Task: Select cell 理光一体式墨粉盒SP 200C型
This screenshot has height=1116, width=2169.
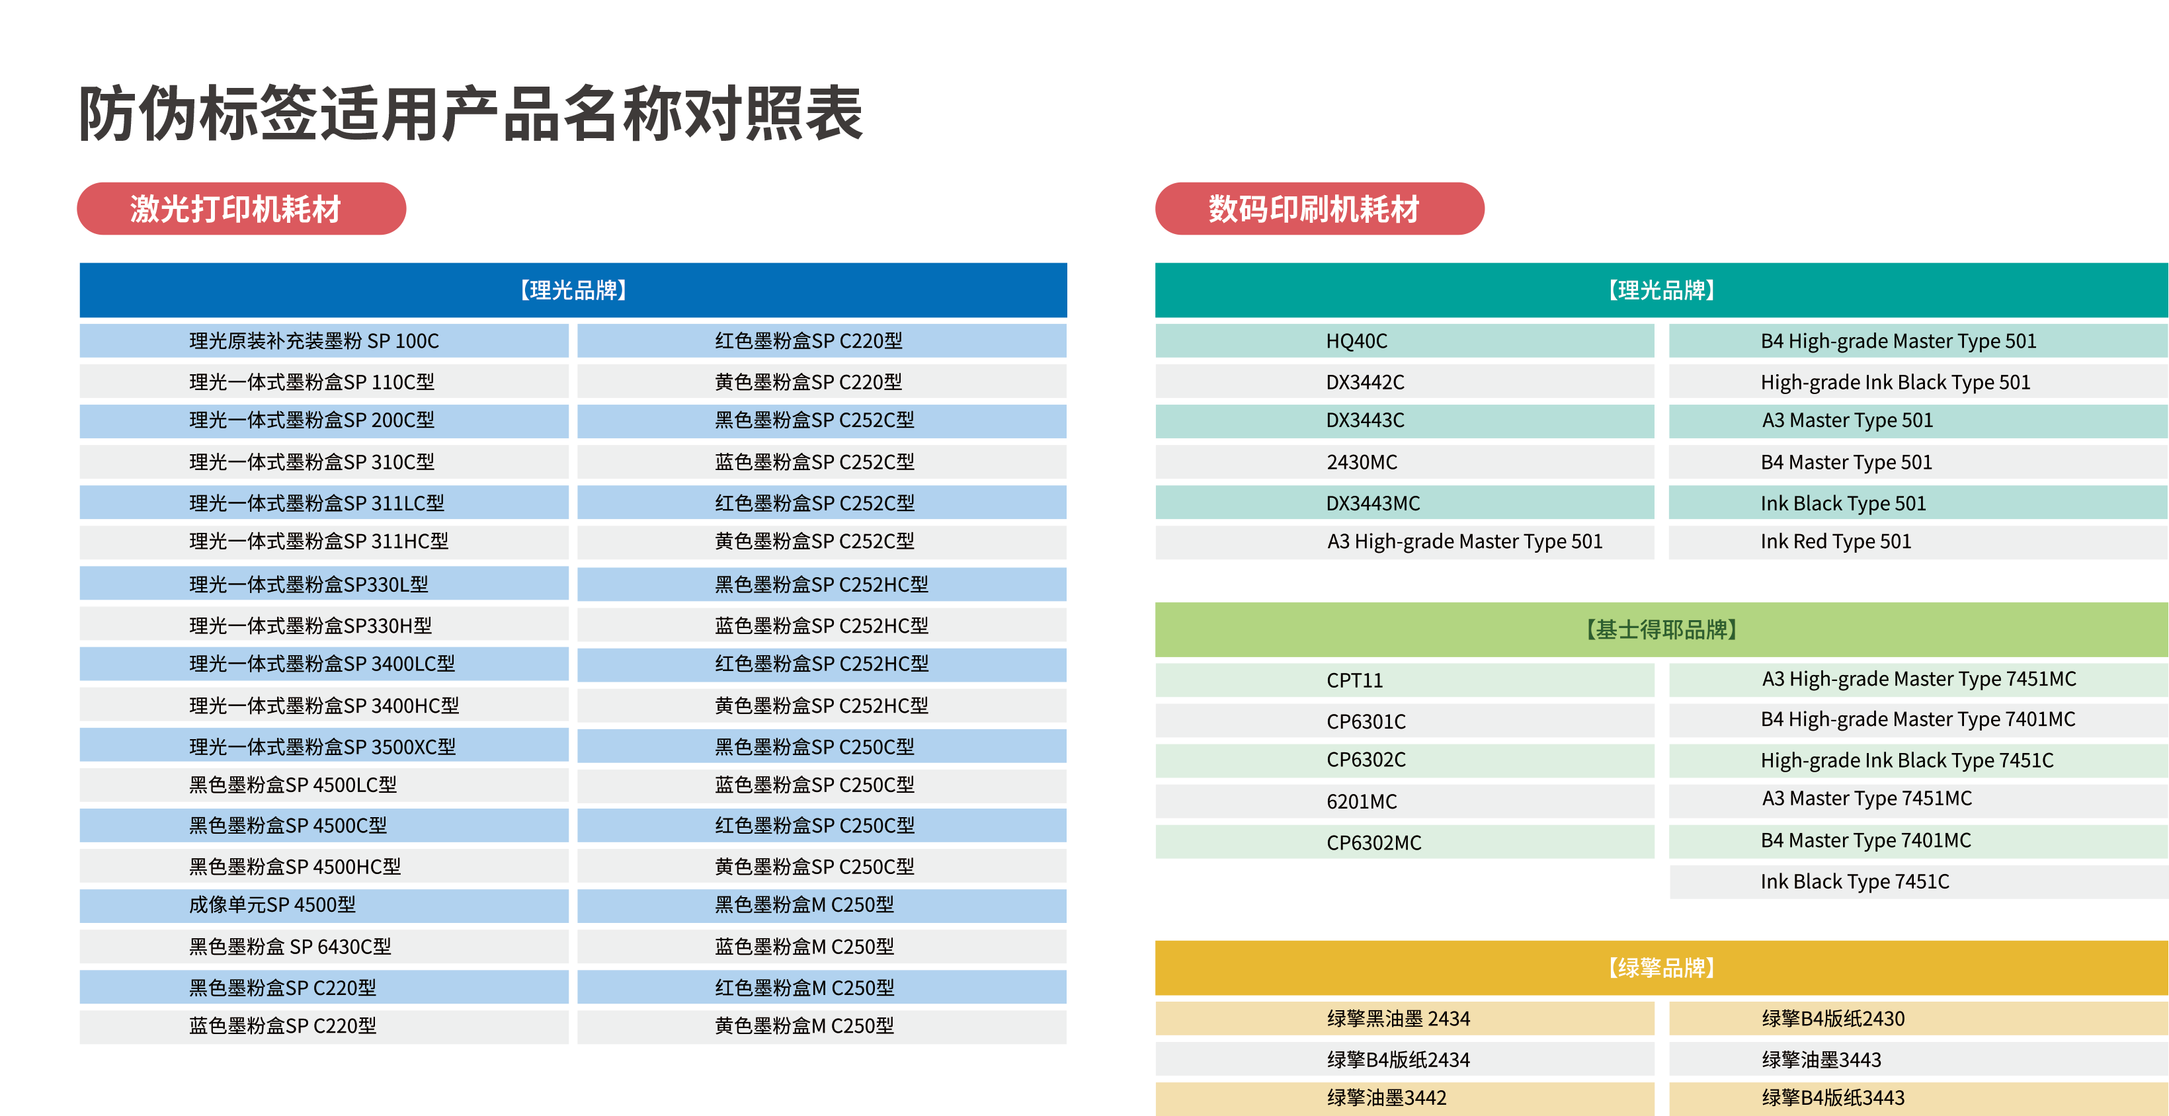Action: pos(324,421)
